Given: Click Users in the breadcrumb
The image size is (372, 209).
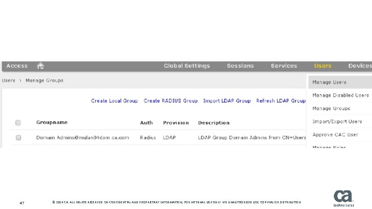Looking at the screenshot, I should click(8, 81).
